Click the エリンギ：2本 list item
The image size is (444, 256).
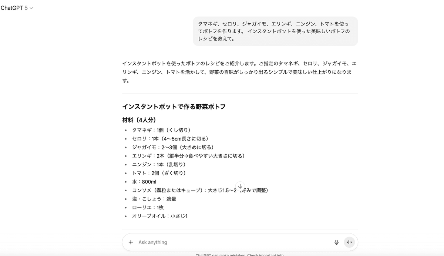pos(188,156)
